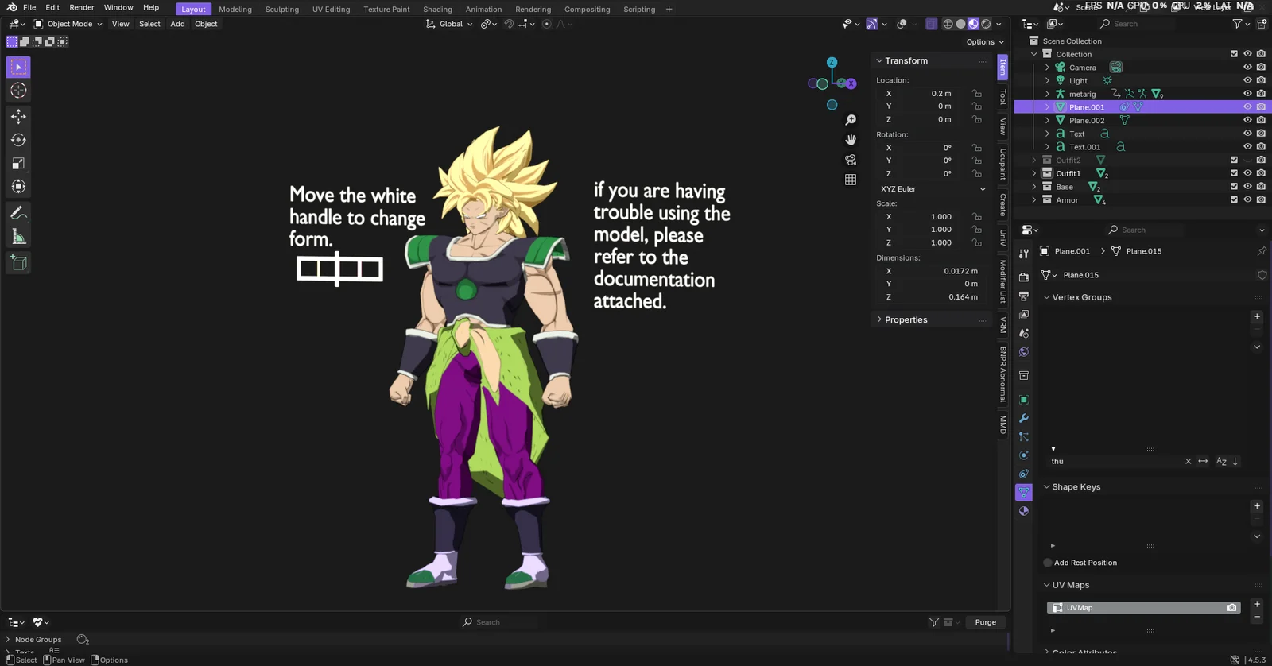Screen dimensions: 1272x666
Task: Activate the Move tool
Action: point(18,116)
